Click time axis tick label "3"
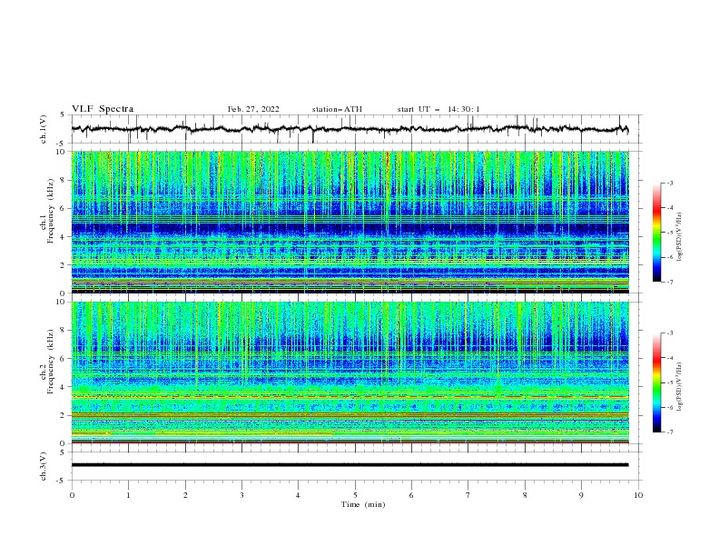The height and width of the screenshot is (556, 719). click(242, 495)
